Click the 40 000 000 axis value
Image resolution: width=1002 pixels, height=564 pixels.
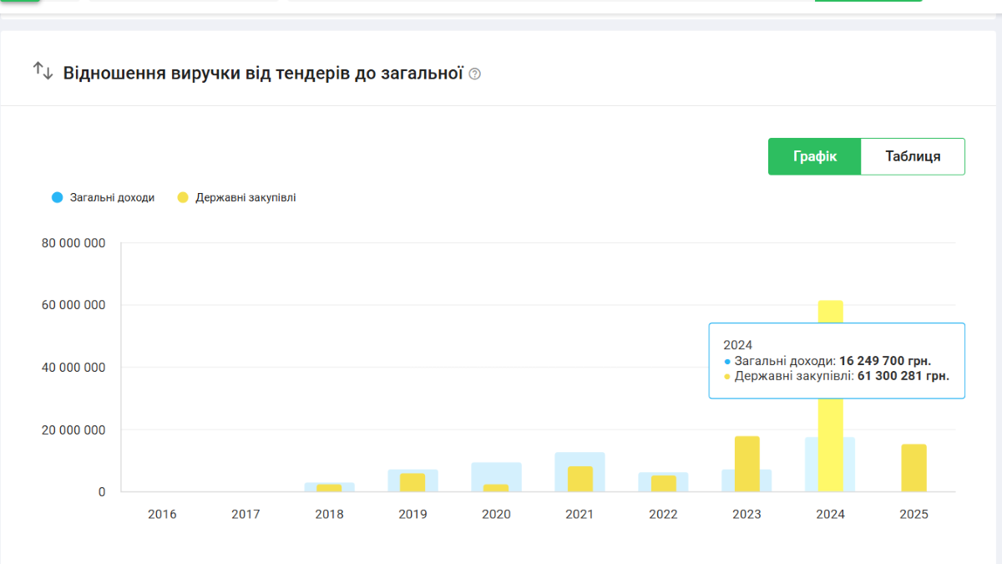(x=73, y=368)
